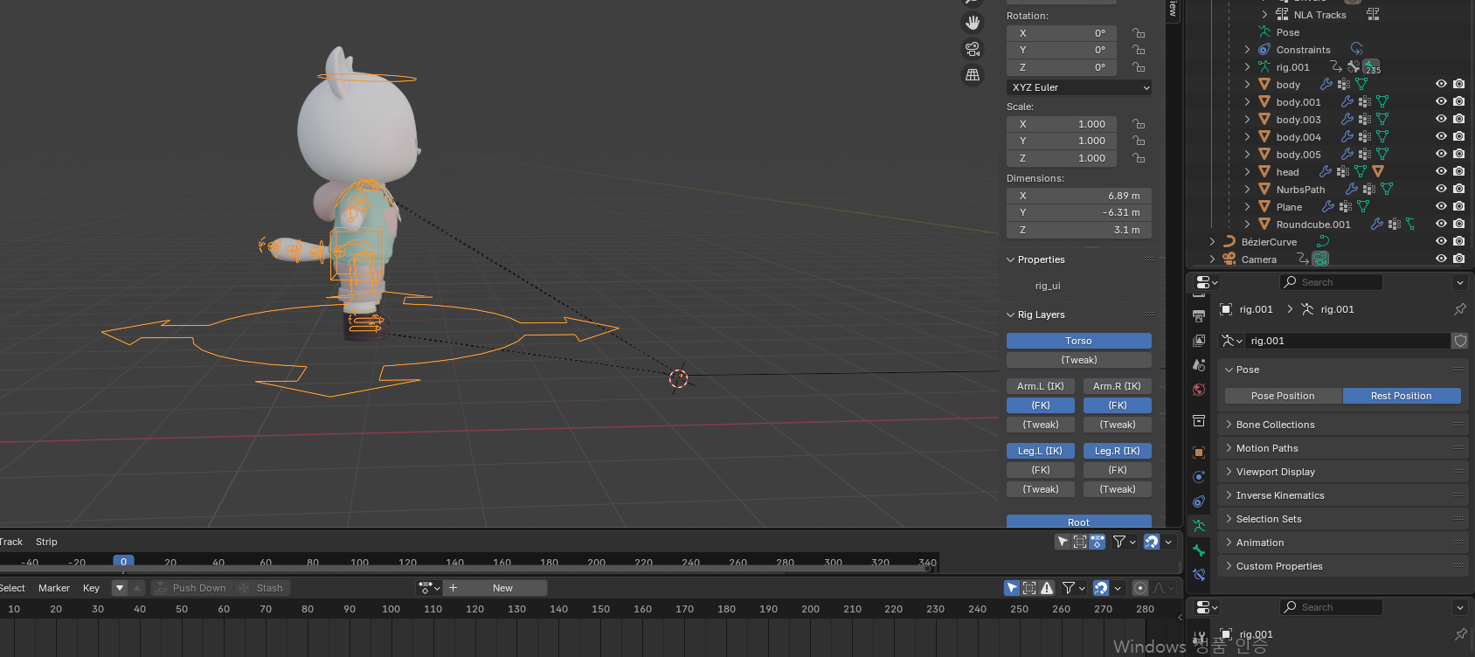Click the filter funnel icon in NLA editor header

(x=1119, y=542)
